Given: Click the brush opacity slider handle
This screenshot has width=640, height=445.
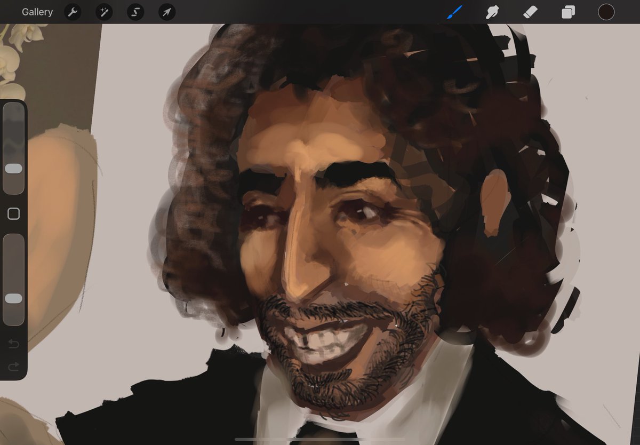Looking at the screenshot, I should 13,298.
